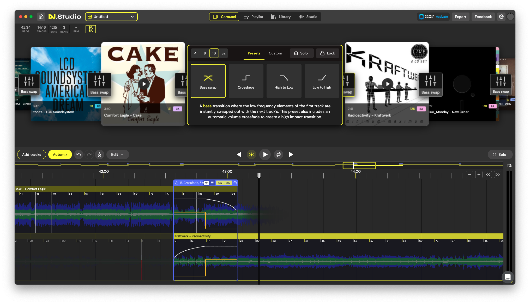530x304 pixels.
Task: Play the Cake Comfort Eagle preview
Action: pos(144,84)
